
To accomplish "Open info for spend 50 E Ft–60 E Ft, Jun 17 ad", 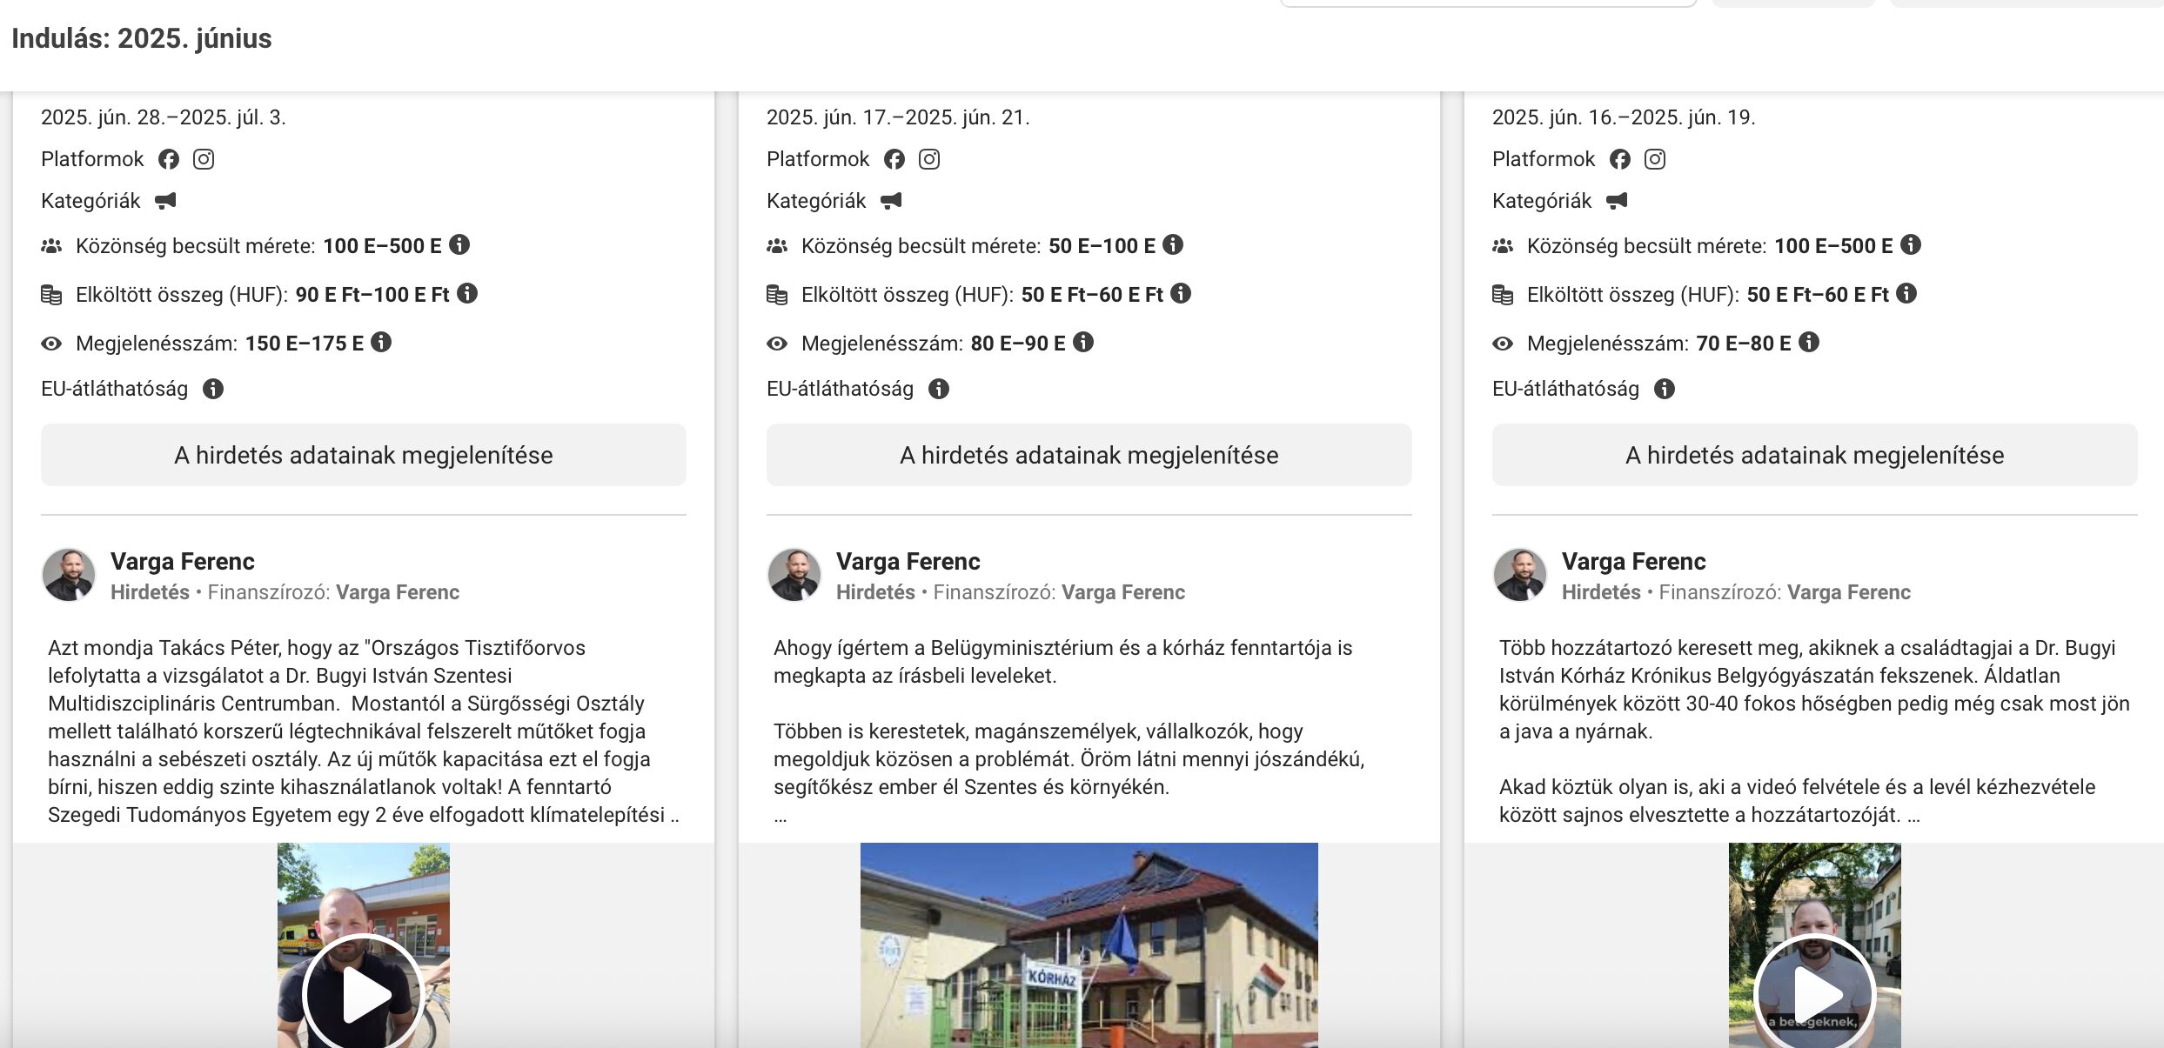I will [x=1181, y=293].
